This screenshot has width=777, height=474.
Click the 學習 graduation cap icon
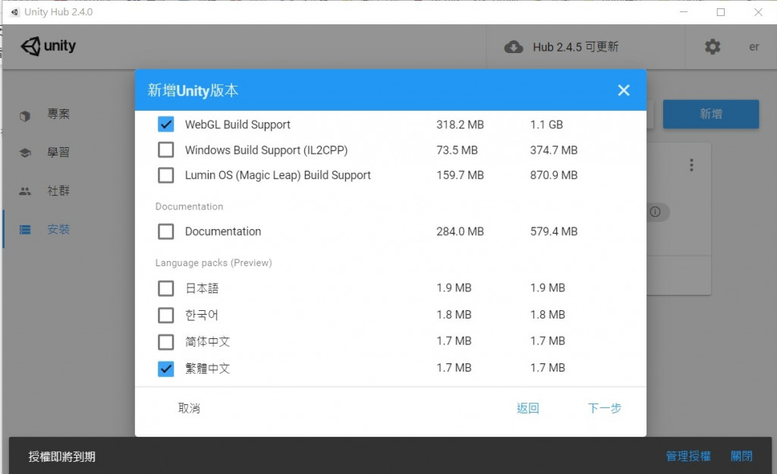pos(25,152)
